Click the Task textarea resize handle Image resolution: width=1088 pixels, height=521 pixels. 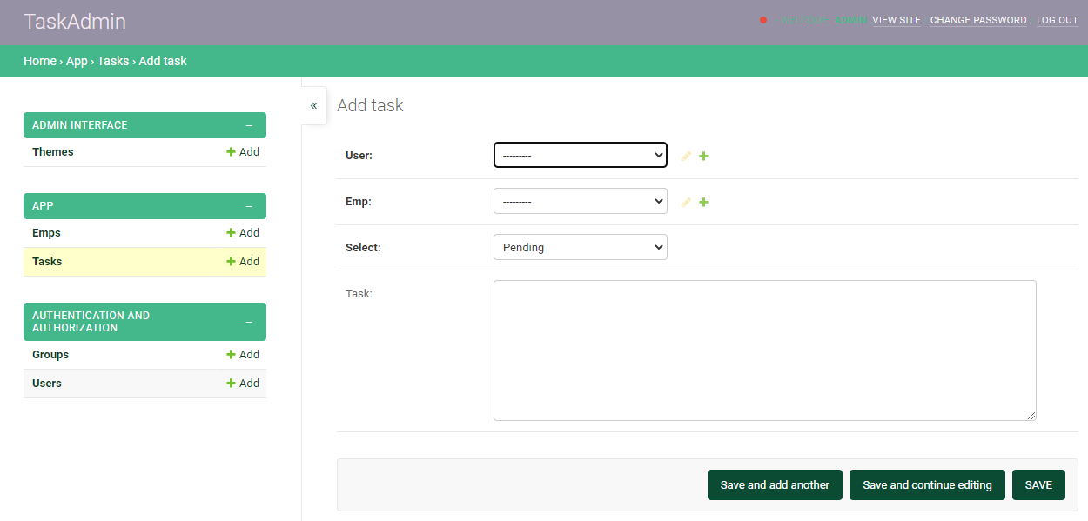pyautogui.click(x=1031, y=416)
